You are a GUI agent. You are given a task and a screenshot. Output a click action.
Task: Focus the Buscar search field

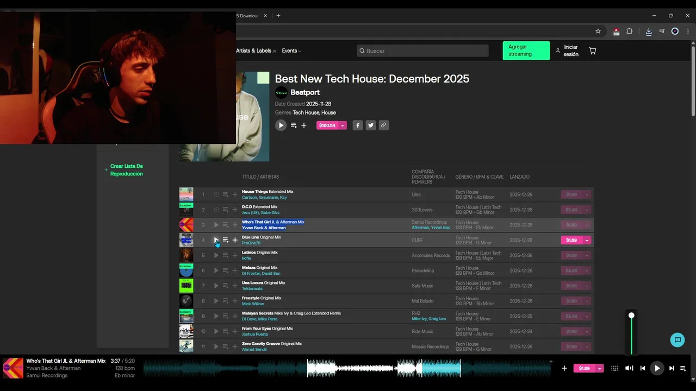[422, 51]
